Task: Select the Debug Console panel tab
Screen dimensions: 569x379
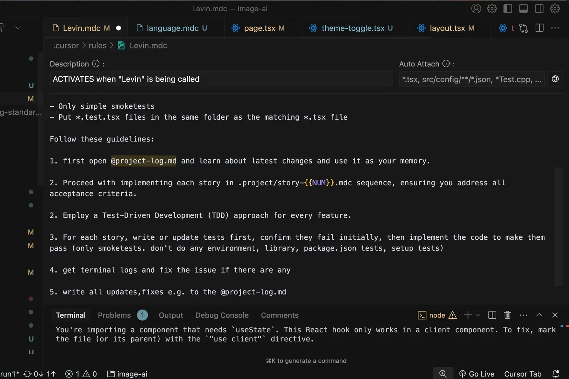Action: pyautogui.click(x=222, y=315)
